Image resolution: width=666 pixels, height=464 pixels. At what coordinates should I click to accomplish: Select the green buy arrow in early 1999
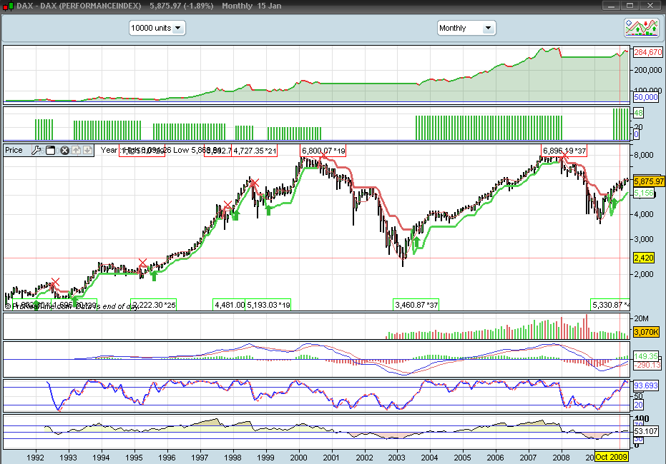click(268, 209)
